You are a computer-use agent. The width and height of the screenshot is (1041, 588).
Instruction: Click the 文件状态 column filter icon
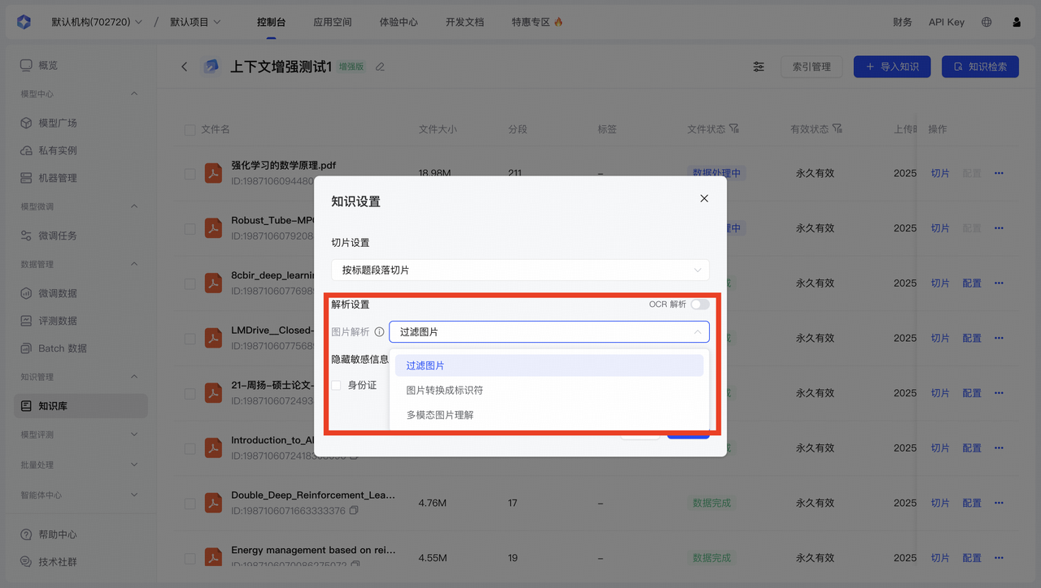734,129
